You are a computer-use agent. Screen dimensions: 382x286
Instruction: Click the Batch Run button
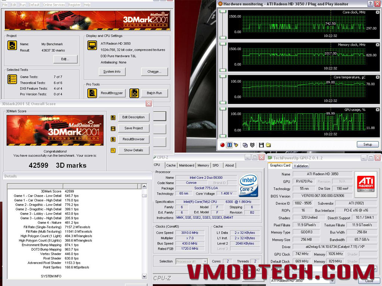click(x=154, y=93)
